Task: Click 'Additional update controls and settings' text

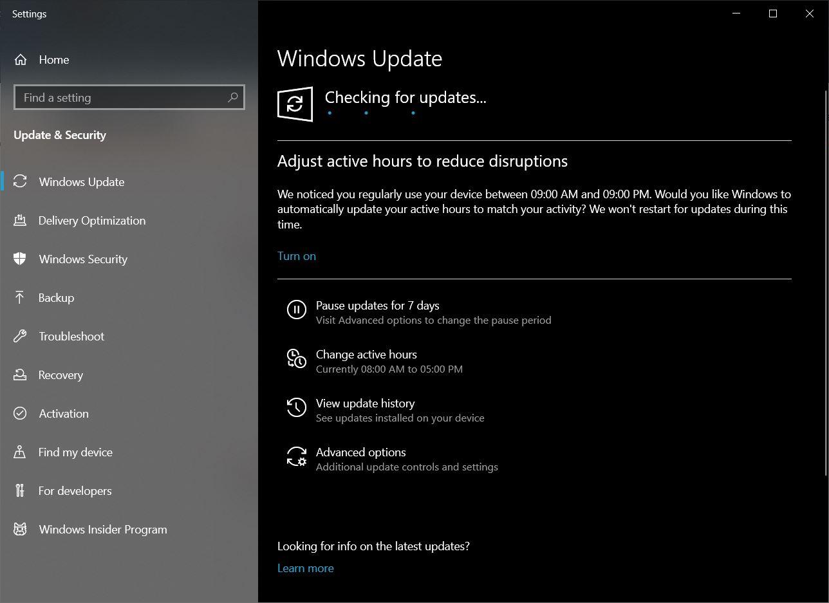Action: click(x=407, y=467)
